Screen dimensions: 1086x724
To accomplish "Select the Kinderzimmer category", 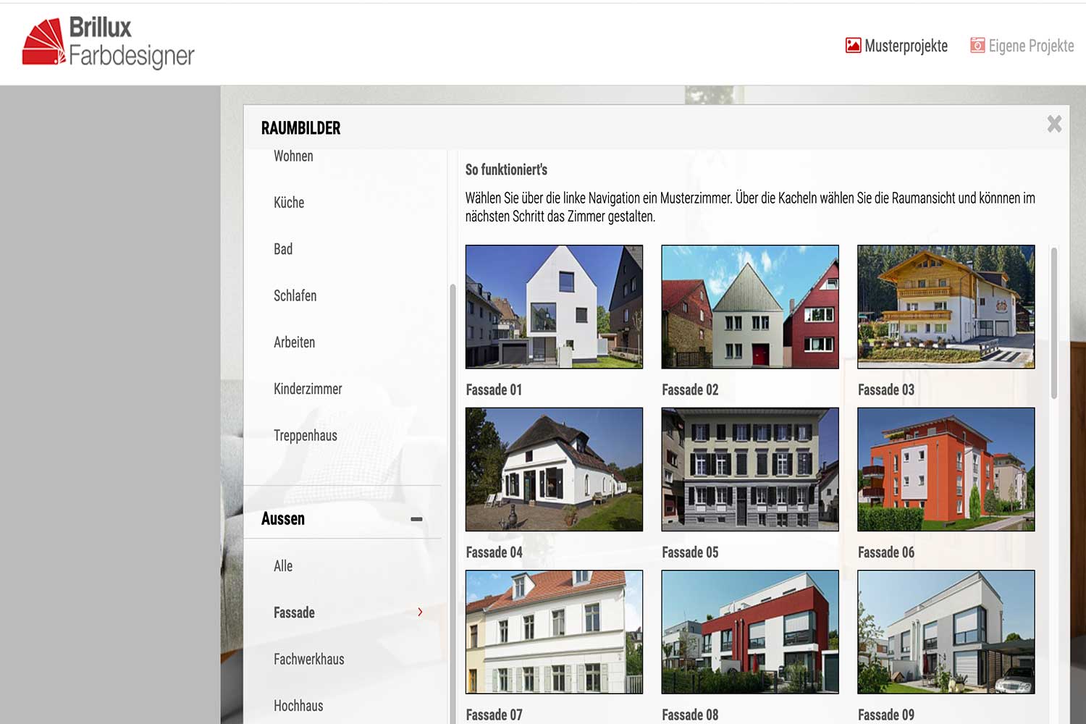I will tap(308, 389).
